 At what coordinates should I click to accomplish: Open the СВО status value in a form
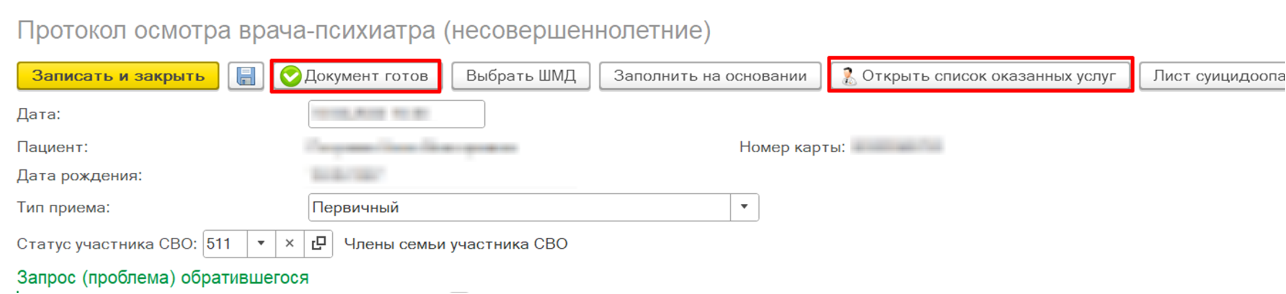pyautogui.click(x=319, y=244)
